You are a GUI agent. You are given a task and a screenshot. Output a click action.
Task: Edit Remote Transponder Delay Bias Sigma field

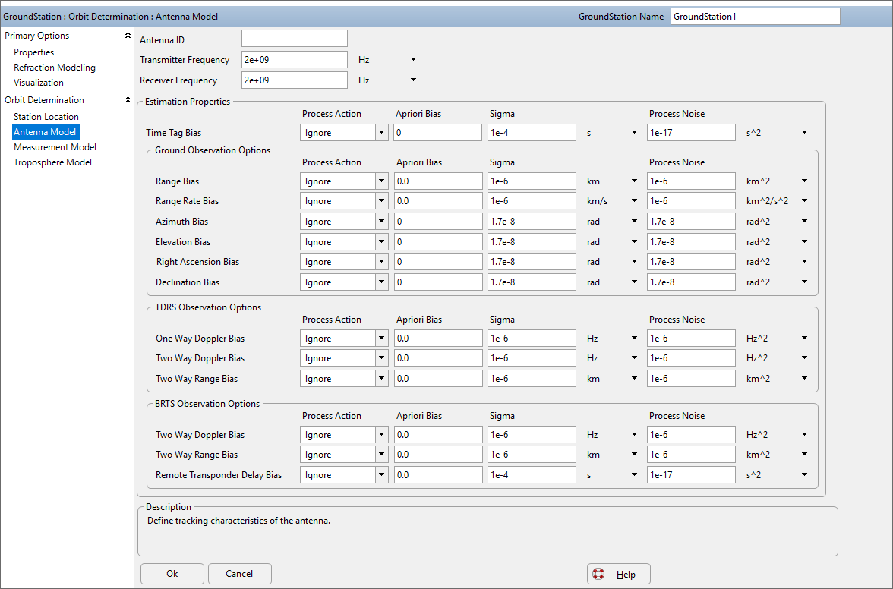tap(532, 475)
